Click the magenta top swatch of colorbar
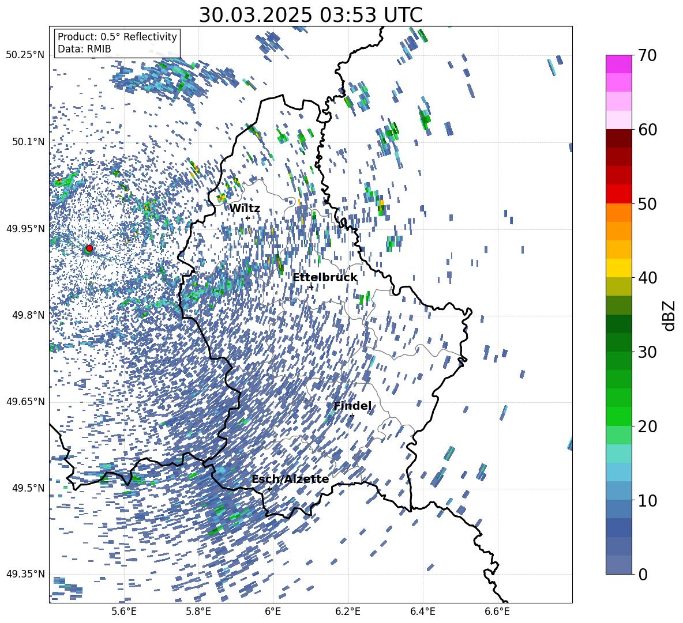 pyautogui.click(x=618, y=65)
